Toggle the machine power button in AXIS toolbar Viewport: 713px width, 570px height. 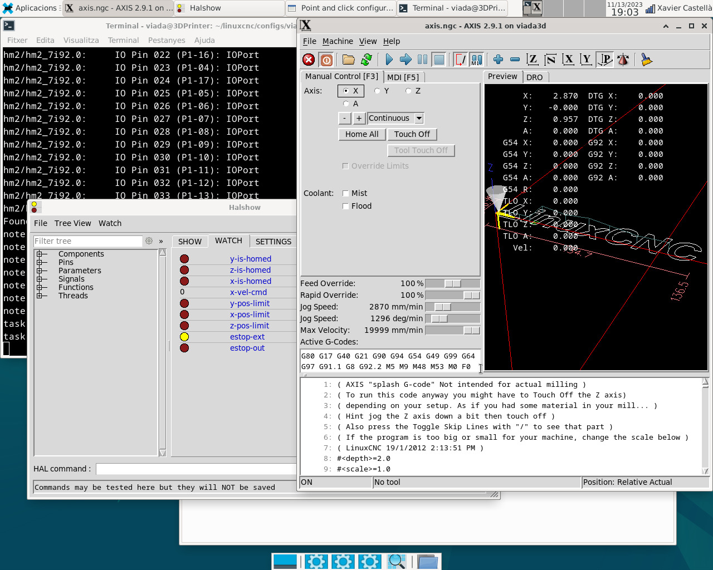point(326,60)
